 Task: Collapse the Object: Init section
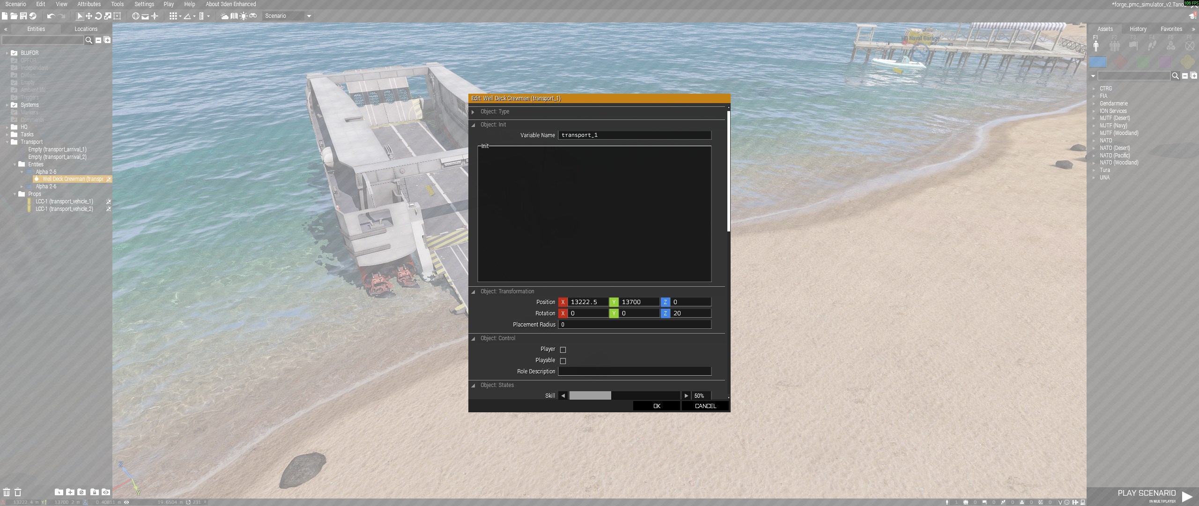473,125
